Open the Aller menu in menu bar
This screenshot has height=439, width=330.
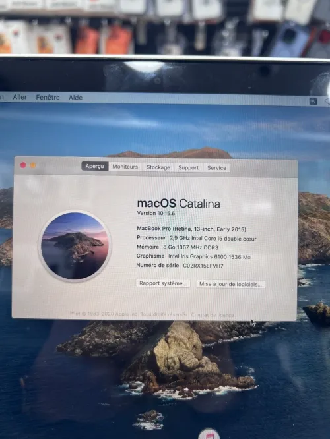[x=20, y=97]
